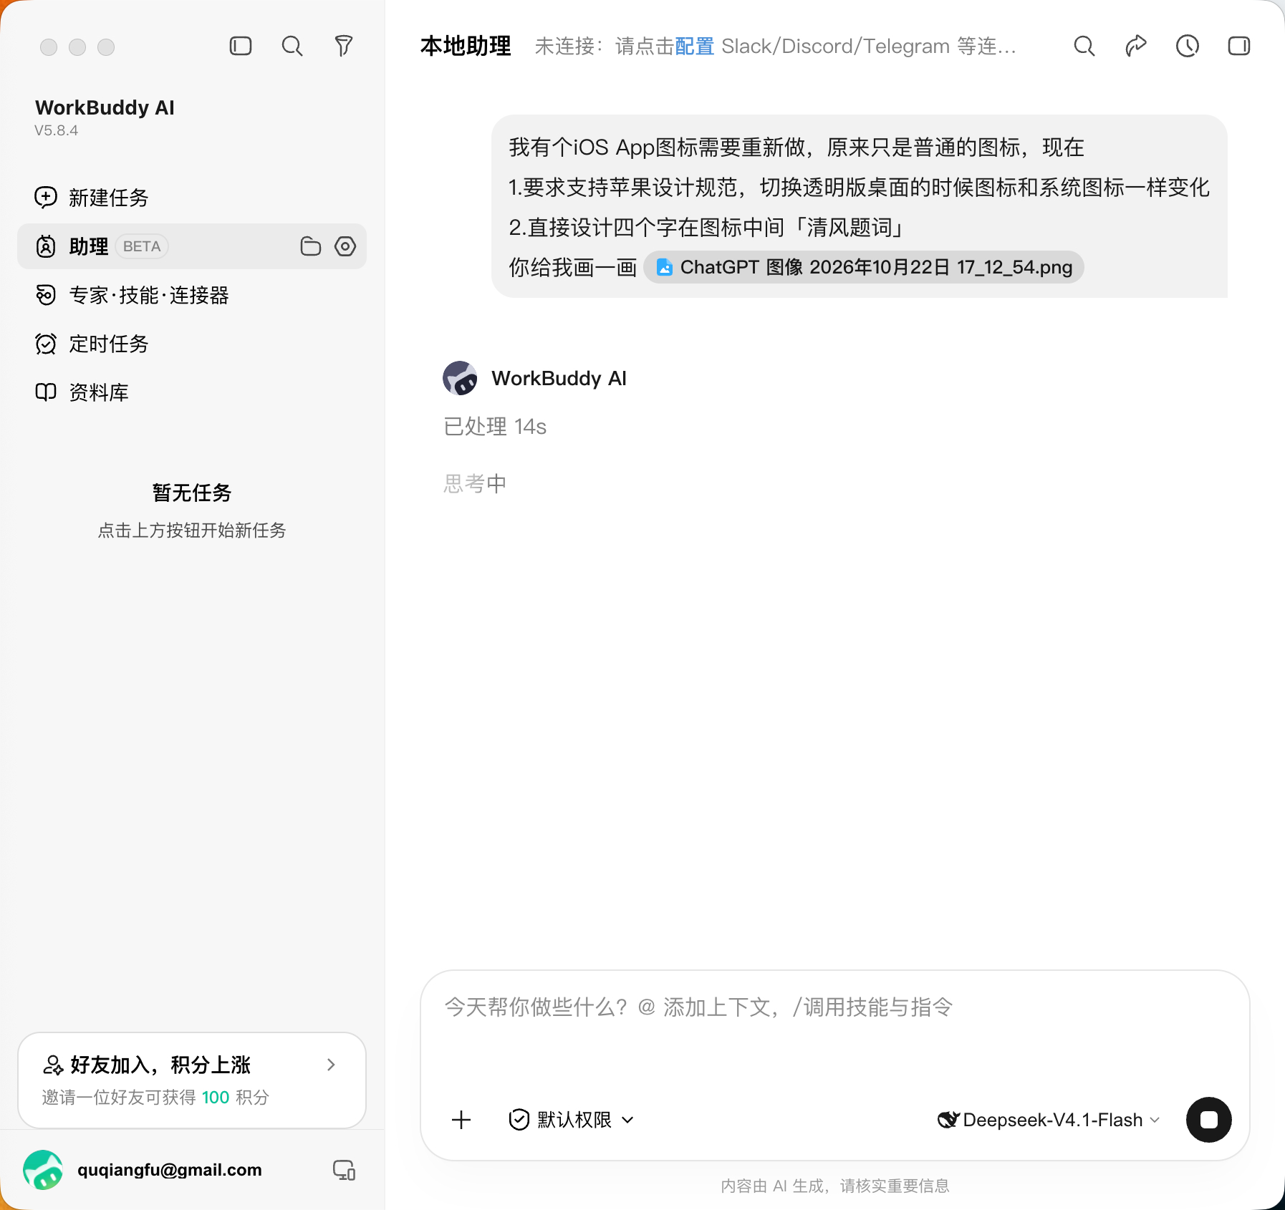The height and width of the screenshot is (1210, 1285).
Task: Open Deepseek-V4.1-Flash model selector
Action: (1049, 1120)
